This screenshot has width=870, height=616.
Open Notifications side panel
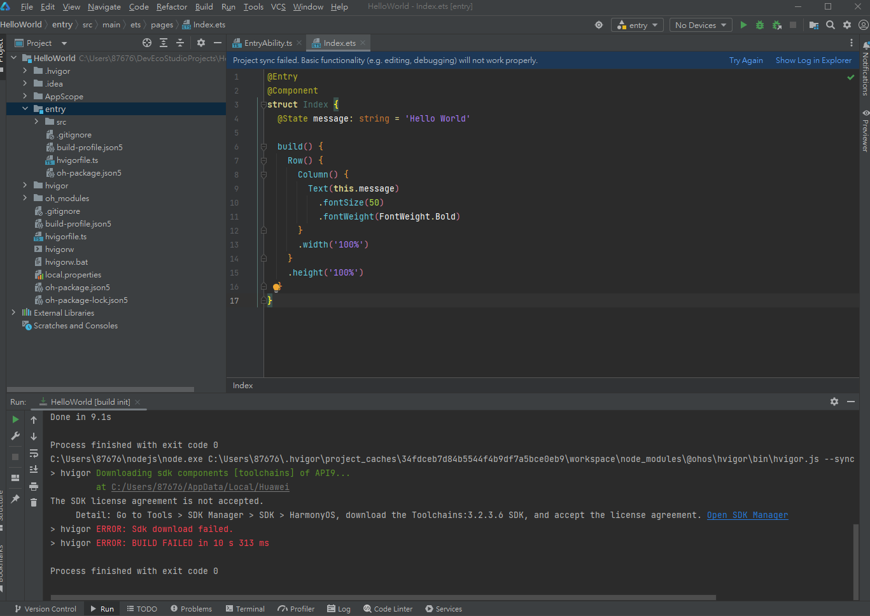coord(866,69)
